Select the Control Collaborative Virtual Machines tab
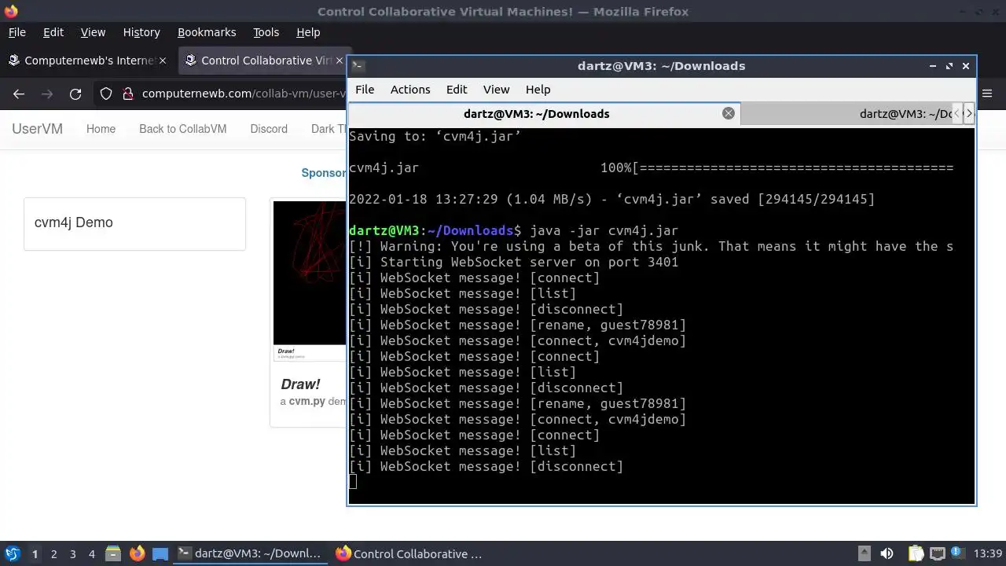Image resolution: width=1006 pixels, height=566 pixels. click(x=263, y=61)
